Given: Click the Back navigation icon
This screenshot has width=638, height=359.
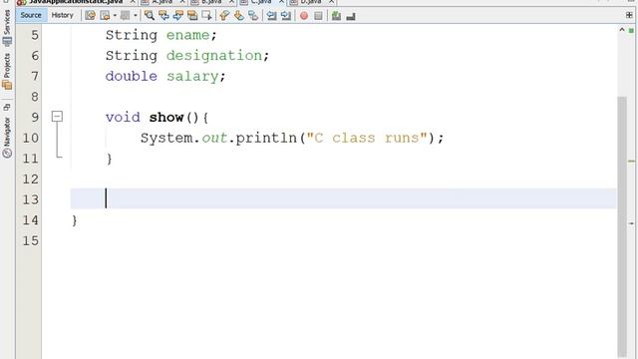Looking at the screenshot, I should [105, 16].
